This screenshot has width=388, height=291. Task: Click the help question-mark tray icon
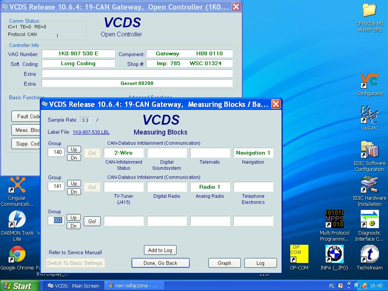[341, 286]
